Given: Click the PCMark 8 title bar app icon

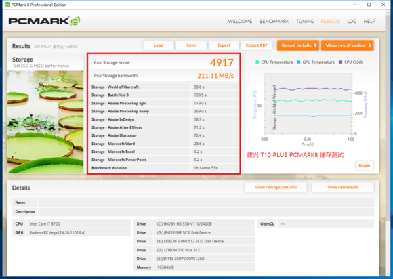Looking at the screenshot, I should tap(7, 5).
